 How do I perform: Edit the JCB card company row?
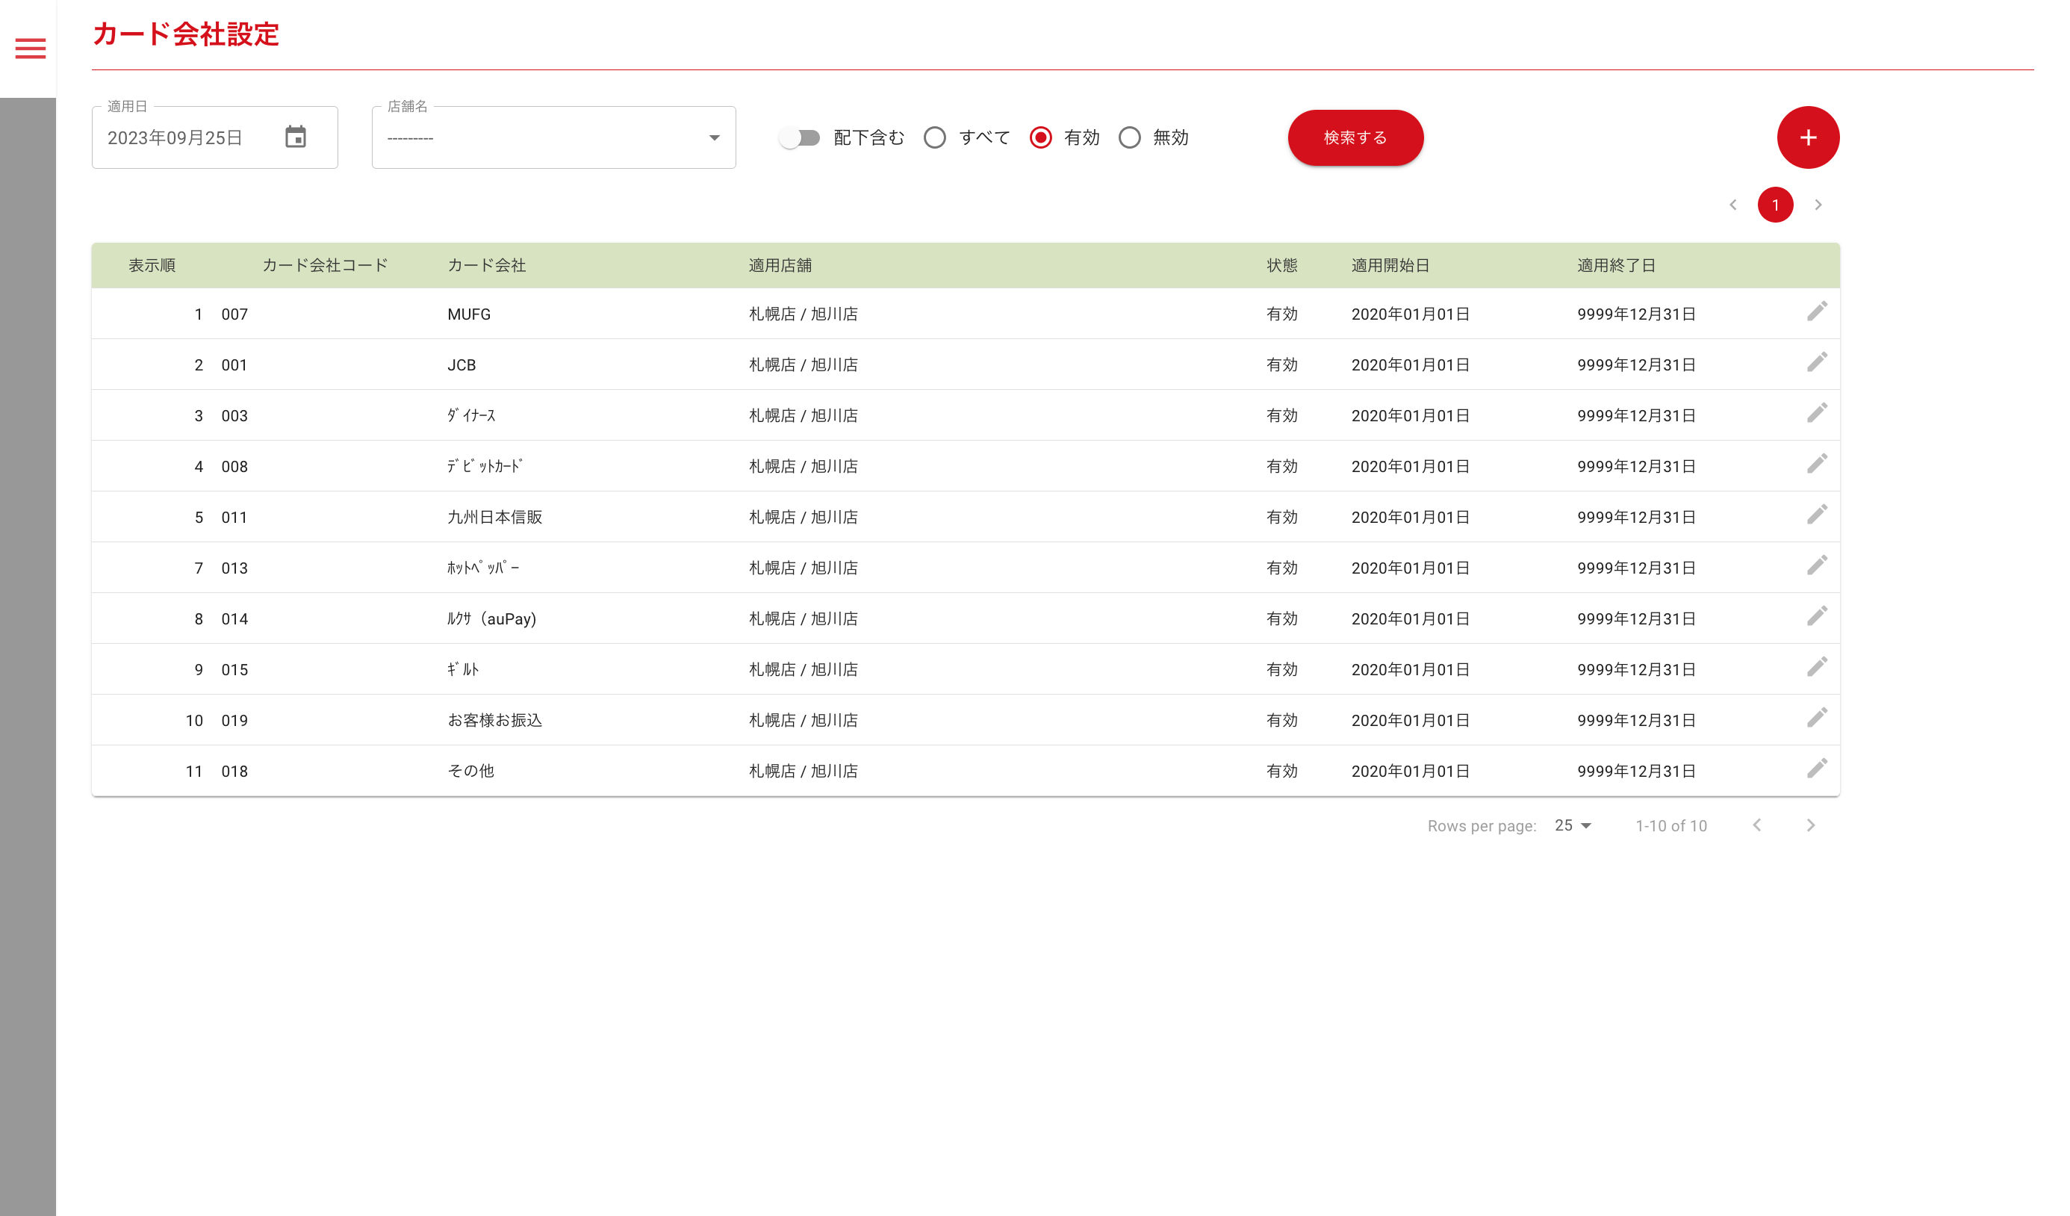point(1816,363)
